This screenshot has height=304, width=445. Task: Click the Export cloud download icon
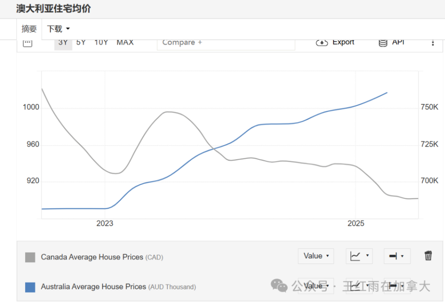coord(322,43)
